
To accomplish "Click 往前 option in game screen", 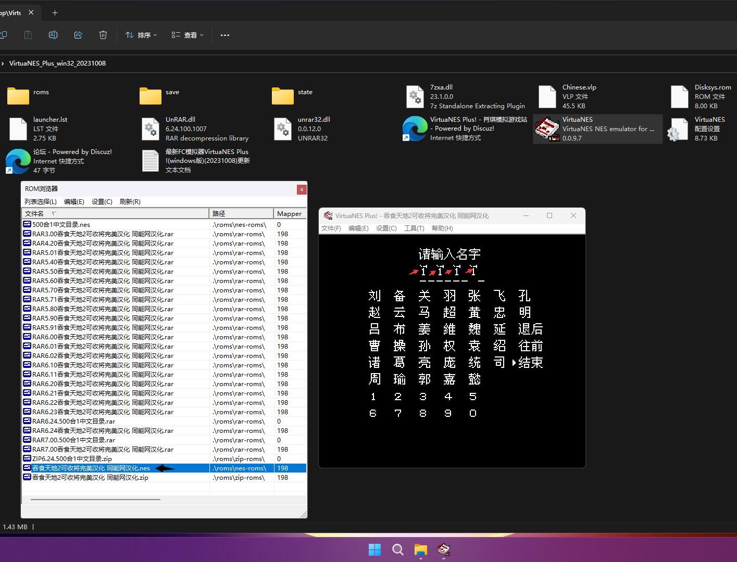I will point(531,346).
